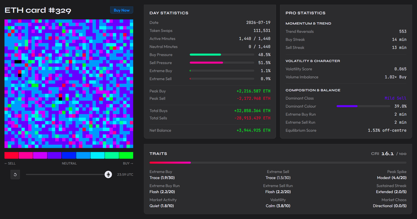Image resolution: width=417 pixels, height=219 pixels.
Task: Click the 23:59 UTC time label
Action: point(125,175)
